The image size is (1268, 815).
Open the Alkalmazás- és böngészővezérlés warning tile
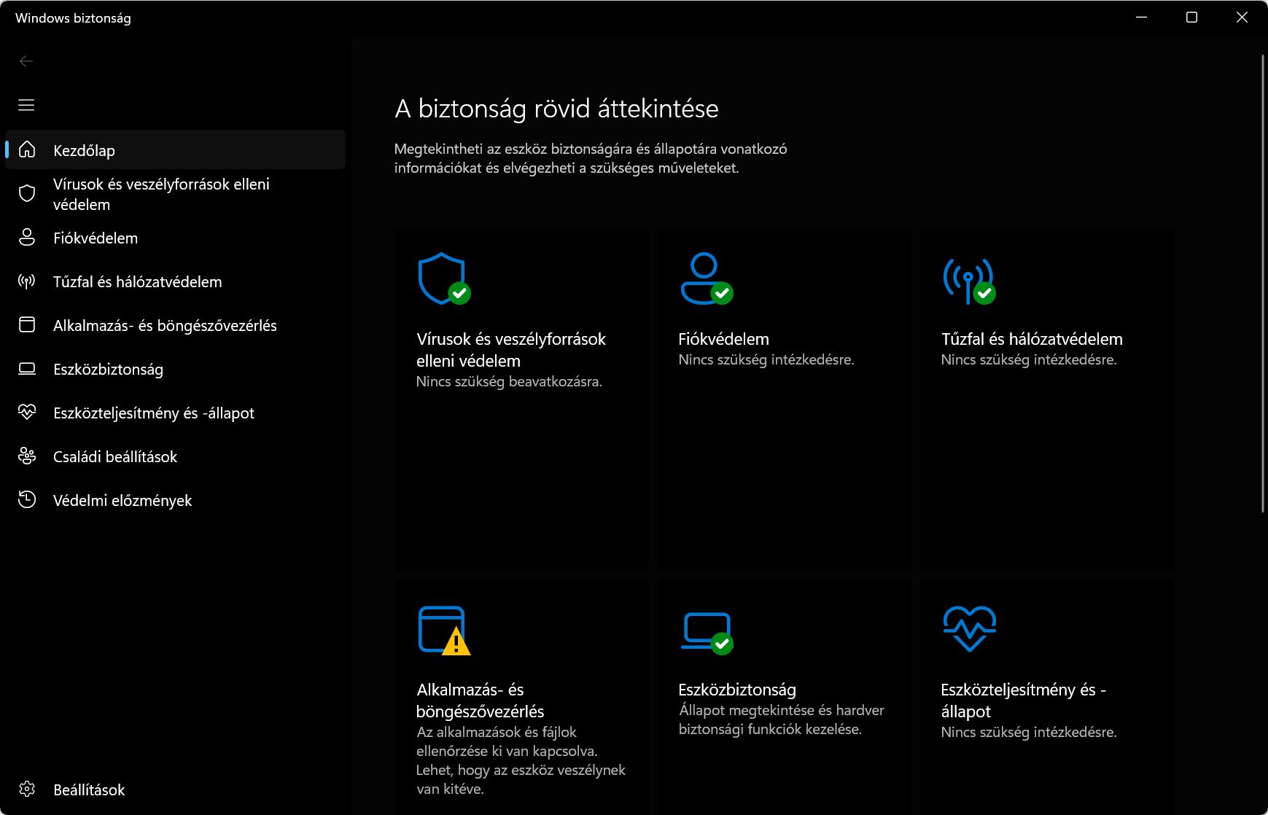(521, 700)
